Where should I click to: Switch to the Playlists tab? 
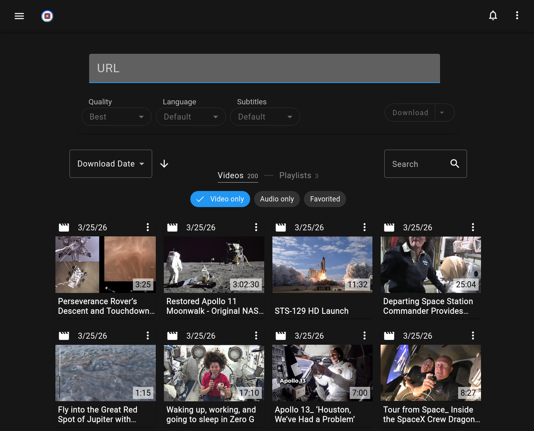(x=299, y=175)
